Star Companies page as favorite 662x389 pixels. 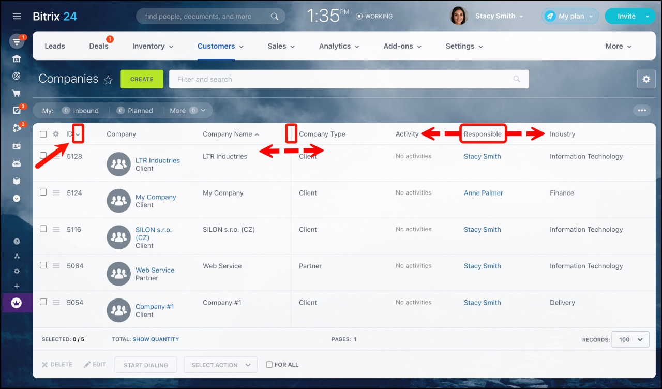(108, 80)
